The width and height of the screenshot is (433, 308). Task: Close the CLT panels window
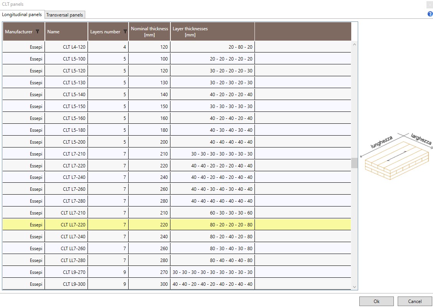coord(430,4)
